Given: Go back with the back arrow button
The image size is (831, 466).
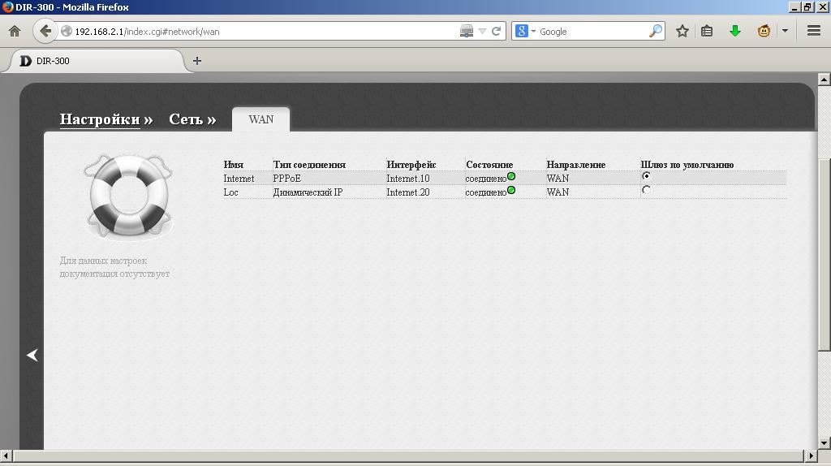Looking at the screenshot, I should (45, 32).
